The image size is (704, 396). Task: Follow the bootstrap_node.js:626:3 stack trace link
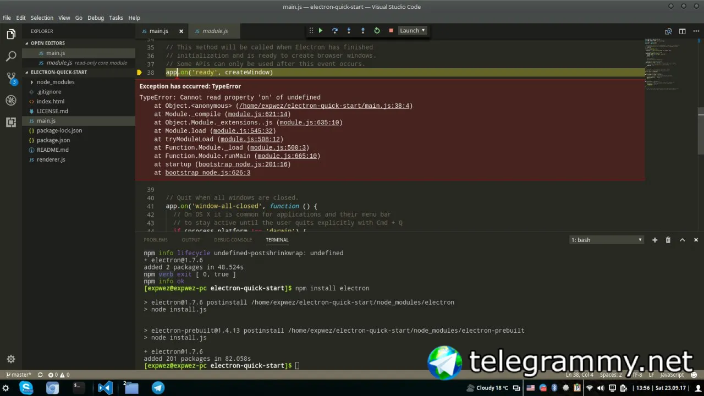(x=208, y=173)
